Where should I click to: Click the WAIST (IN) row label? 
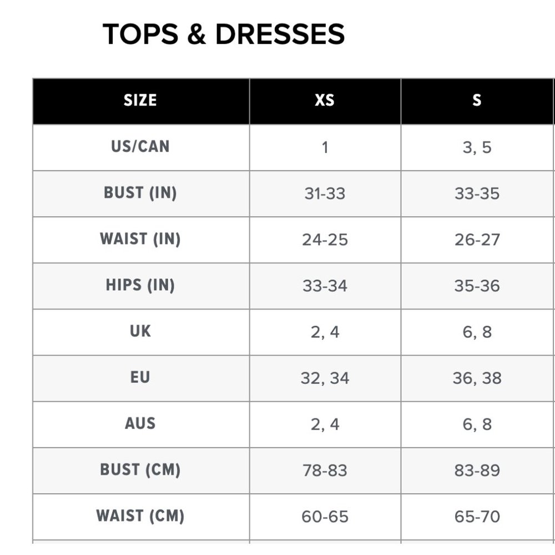point(140,239)
